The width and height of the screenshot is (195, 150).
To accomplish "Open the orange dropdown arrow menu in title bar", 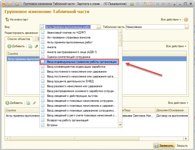I will [10, 4].
